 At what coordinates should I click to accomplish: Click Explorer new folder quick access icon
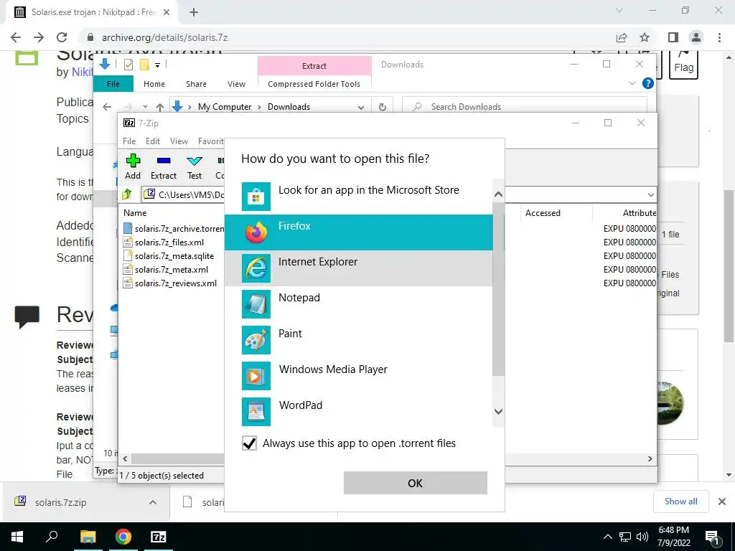[x=144, y=65]
